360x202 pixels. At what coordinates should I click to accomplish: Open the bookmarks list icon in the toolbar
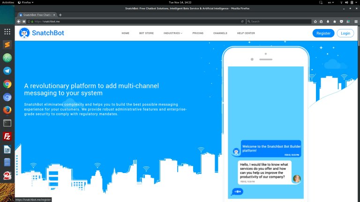(x=321, y=22)
